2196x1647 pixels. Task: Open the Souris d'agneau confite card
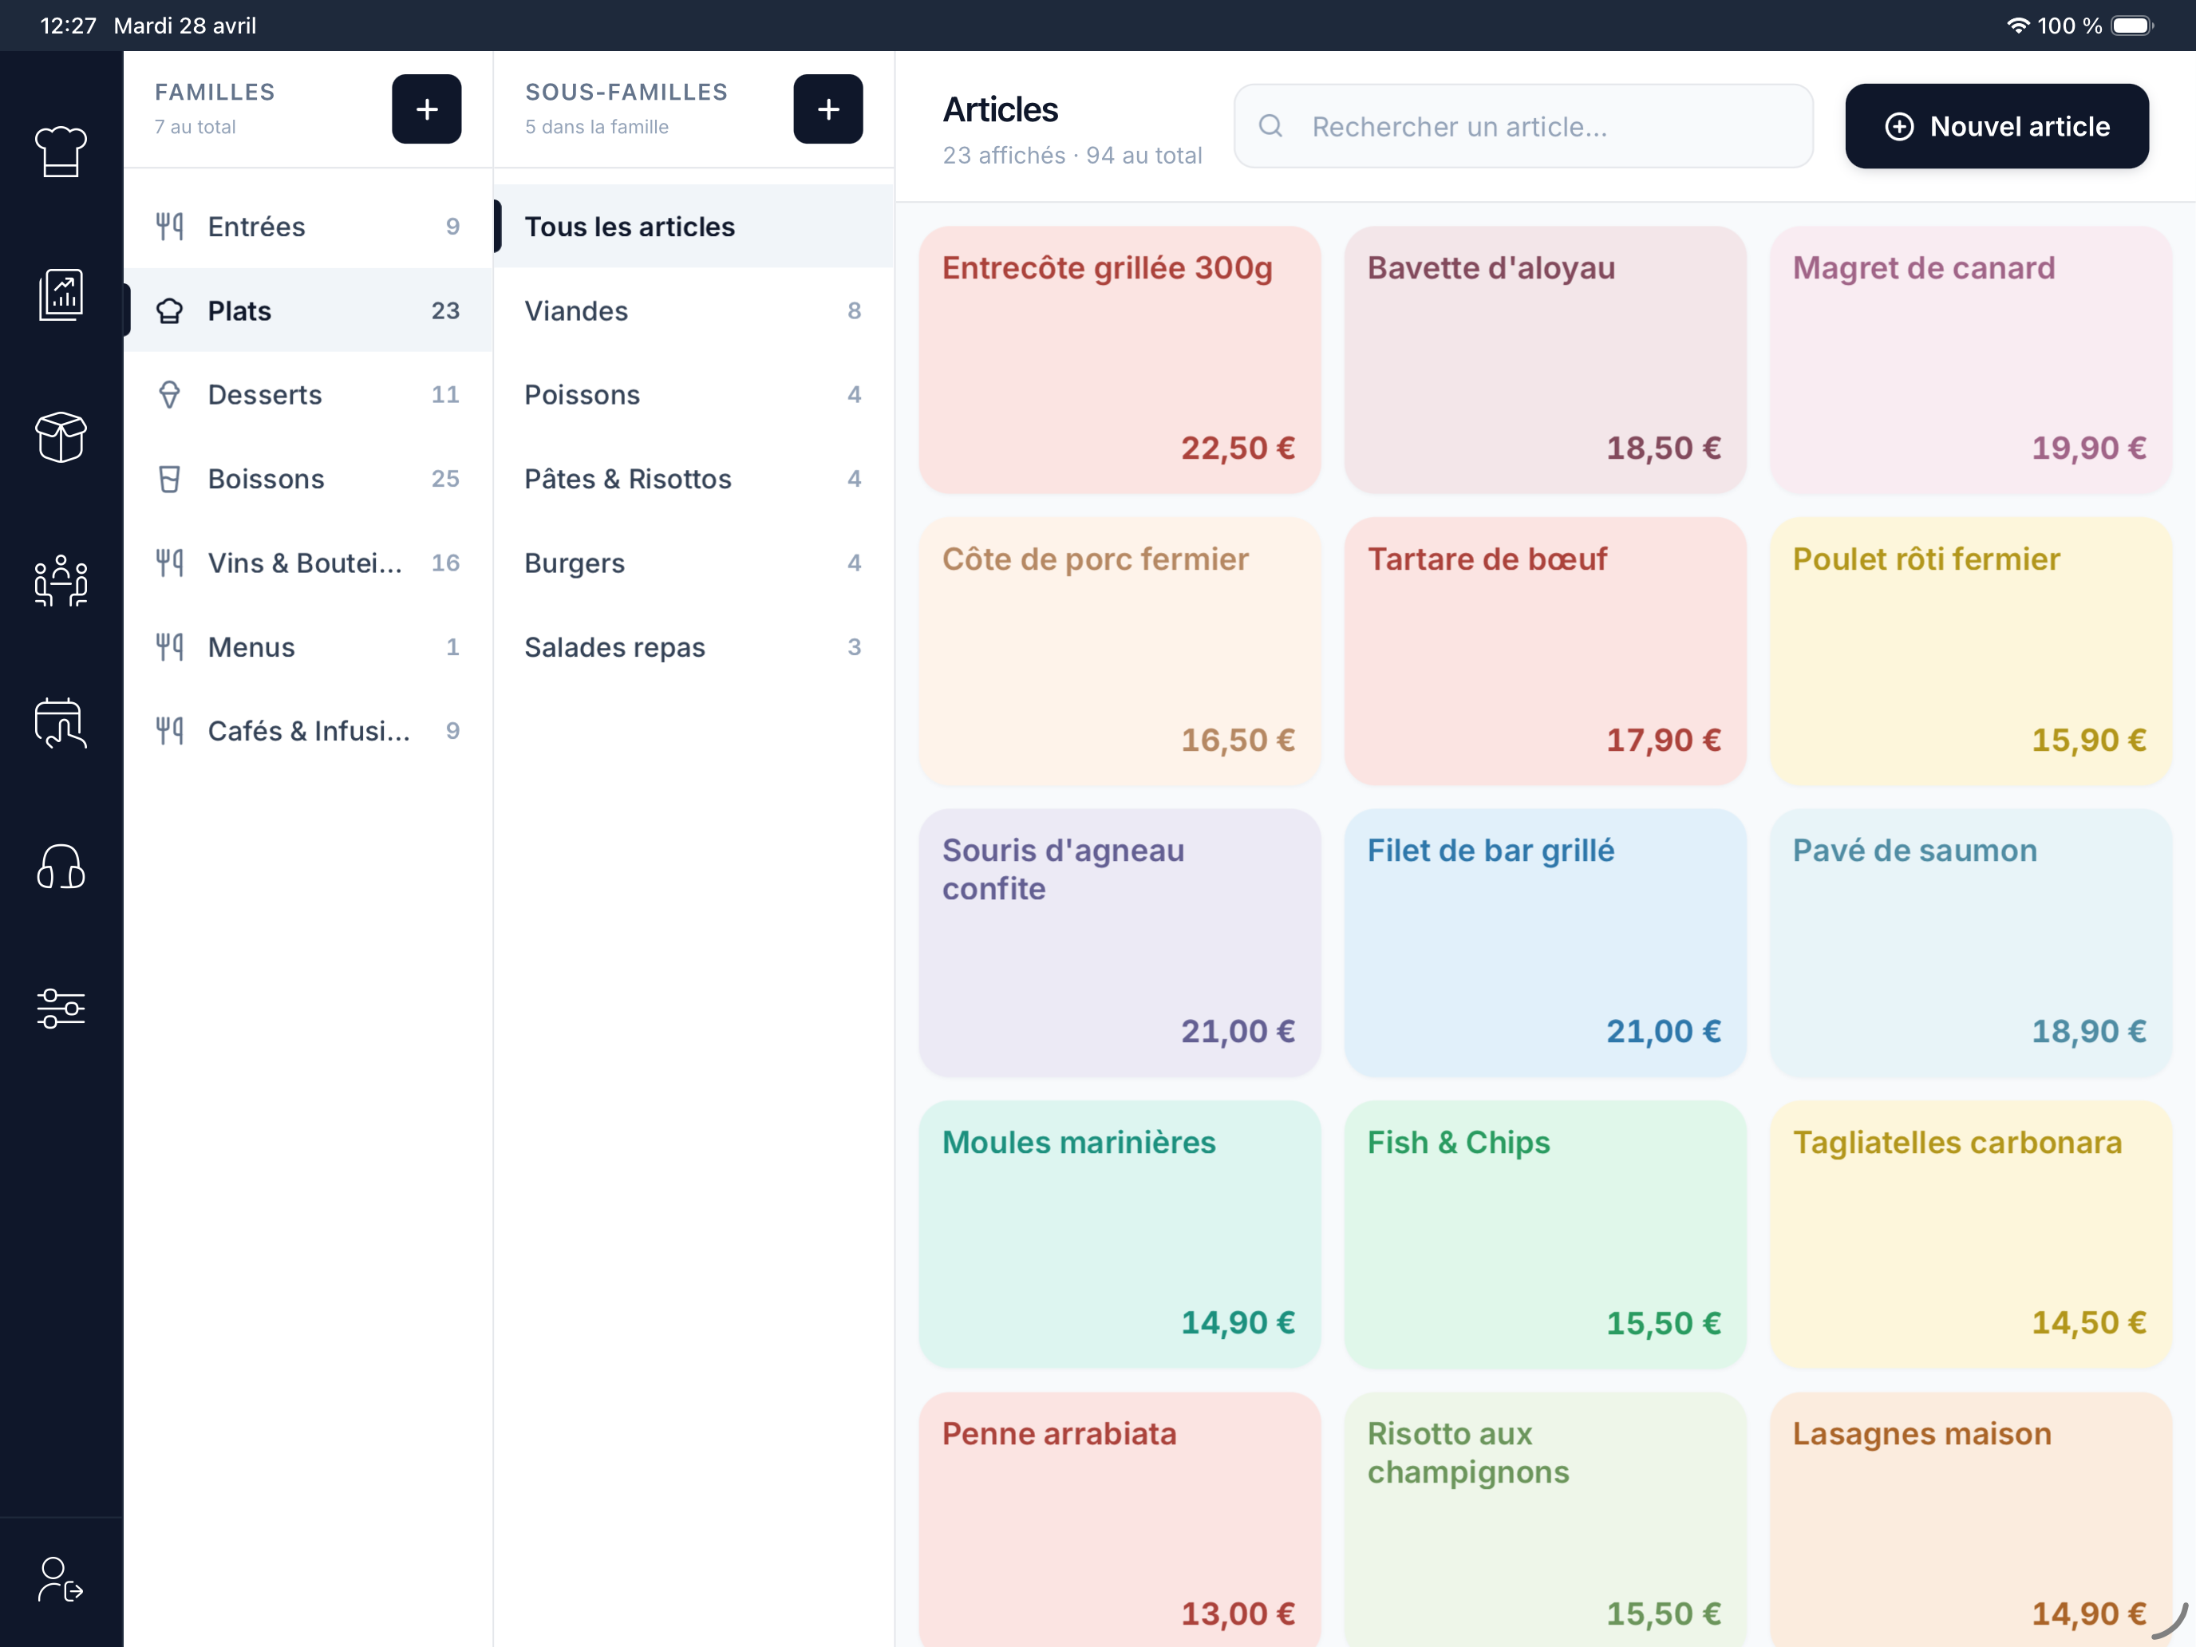point(1119,943)
